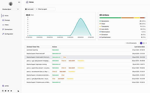This screenshot has height=93, width=150.
Task: Click the Translation tag in the 15:42:38 row
Action: coord(70,79)
